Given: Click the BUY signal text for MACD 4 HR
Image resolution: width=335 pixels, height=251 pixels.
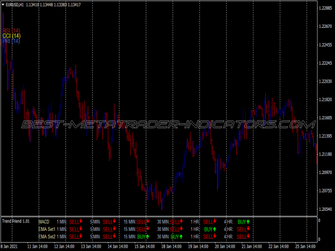Looking at the screenshot, I should coord(242,222).
